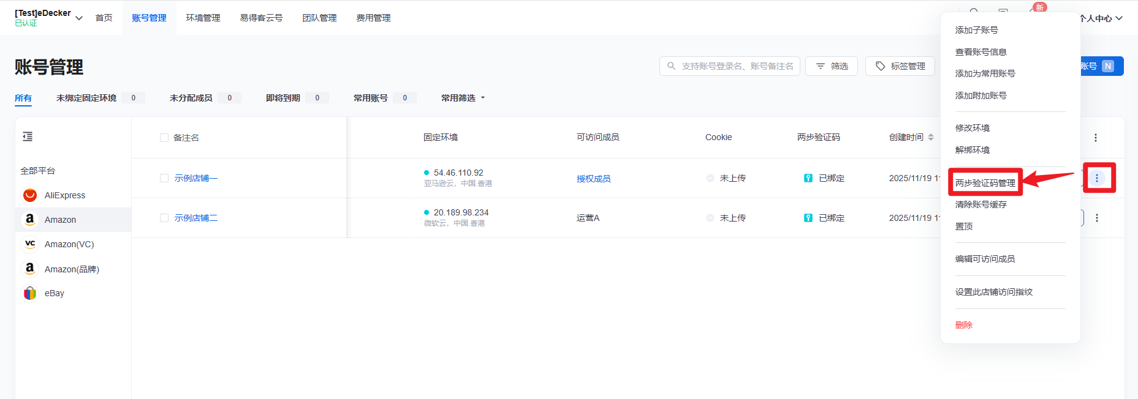Choose 两步验证码管理 from the context menu
Image resolution: width=1138 pixels, height=399 pixels.
tap(985, 183)
